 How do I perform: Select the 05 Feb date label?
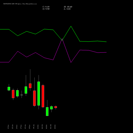55,127
